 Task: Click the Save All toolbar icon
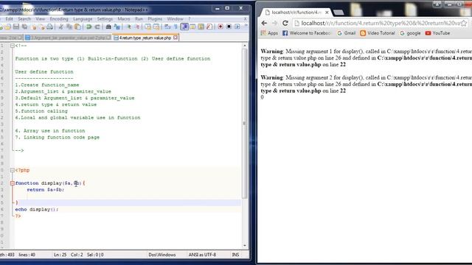[24, 26]
